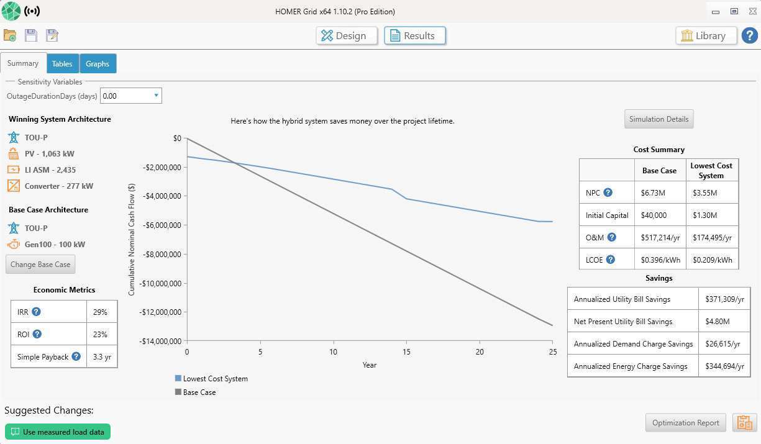Open the OutageDurationDays dropdown
The height and width of the screenshot is (444, 761).
131,96
